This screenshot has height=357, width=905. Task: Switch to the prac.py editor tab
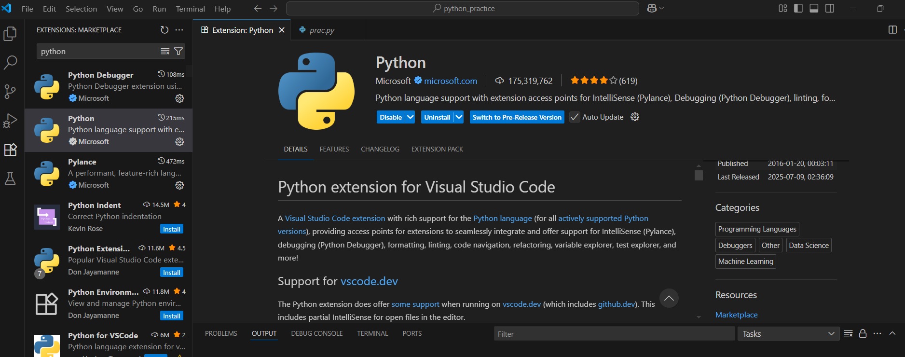click(x=327, y=30)
